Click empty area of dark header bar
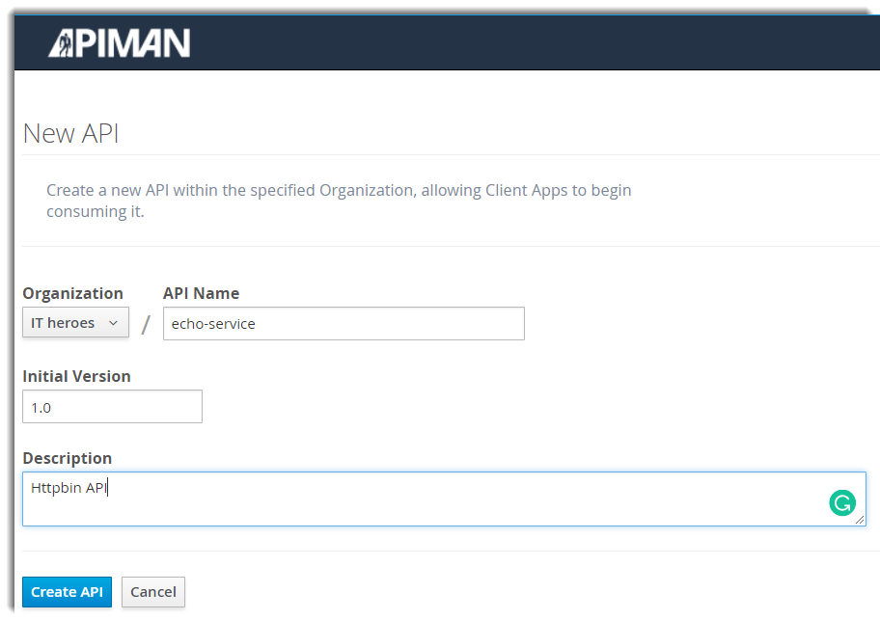Image resolution: width=880 pixels, height=620 pixels. coord(505,42)
